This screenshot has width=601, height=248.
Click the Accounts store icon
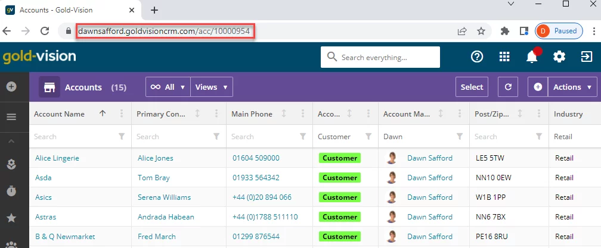click(x=49, y=87)
